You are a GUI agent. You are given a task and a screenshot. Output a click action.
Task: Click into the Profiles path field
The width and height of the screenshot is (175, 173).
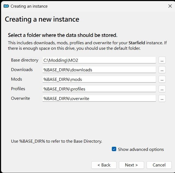99,89
